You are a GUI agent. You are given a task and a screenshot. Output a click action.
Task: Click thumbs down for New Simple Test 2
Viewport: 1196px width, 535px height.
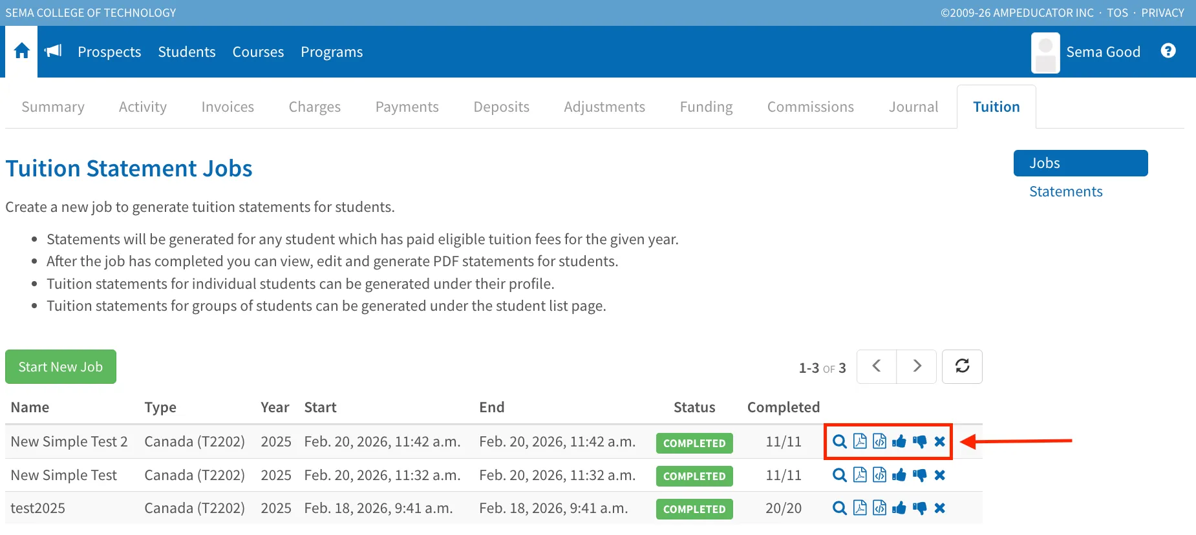click(x=920, y=442)
